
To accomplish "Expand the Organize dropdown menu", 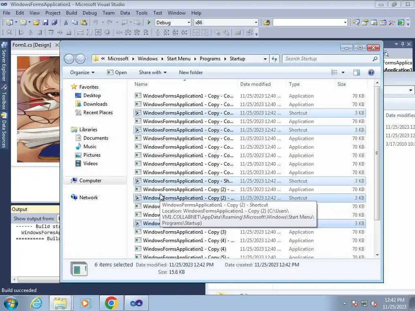I will (82, 72).
